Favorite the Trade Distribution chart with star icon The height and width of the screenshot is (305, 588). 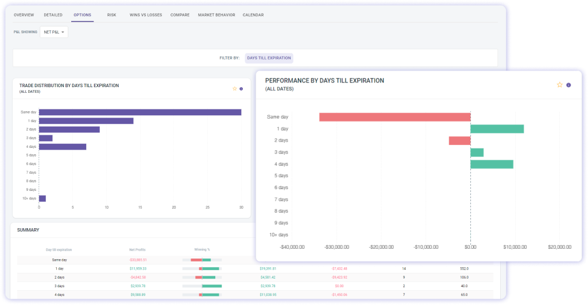click(x=234, y=89)
